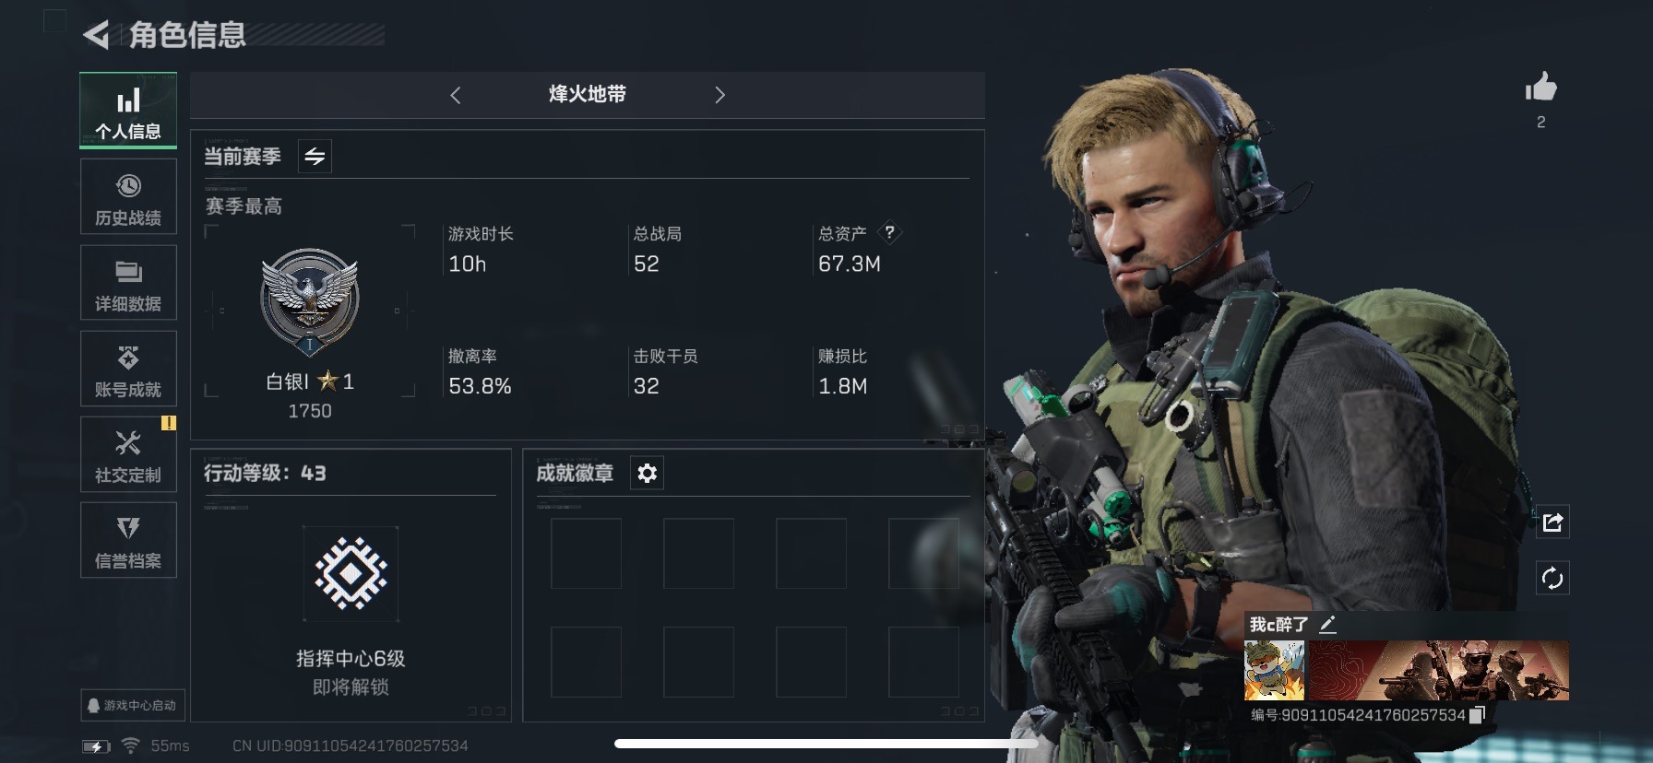Go back using the arrow beside 角色信息

coord(96,35)
